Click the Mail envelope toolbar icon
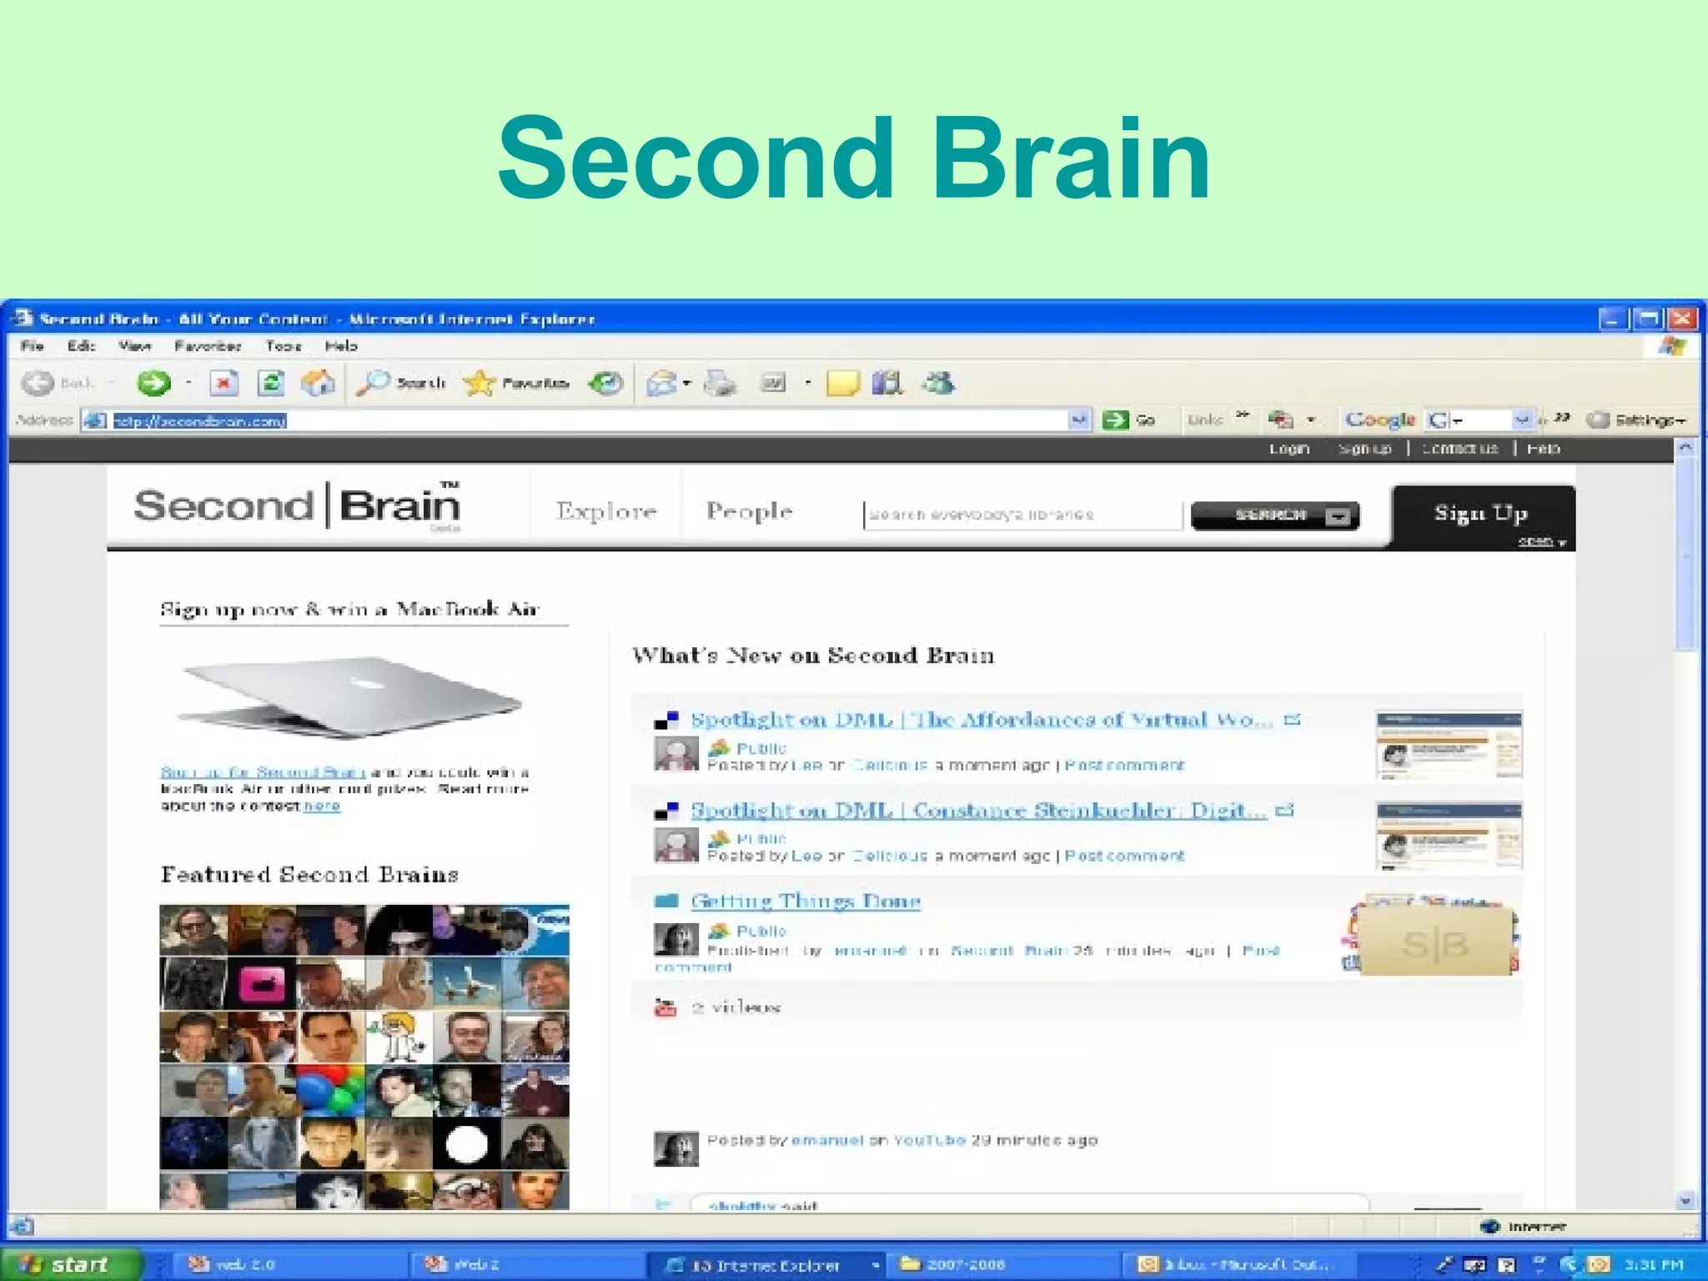Viewport: 1708px width, 1281px height. point(662,383)
